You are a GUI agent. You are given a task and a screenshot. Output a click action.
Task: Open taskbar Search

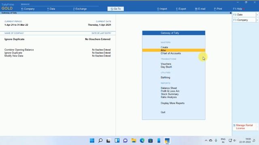point(100,141)
